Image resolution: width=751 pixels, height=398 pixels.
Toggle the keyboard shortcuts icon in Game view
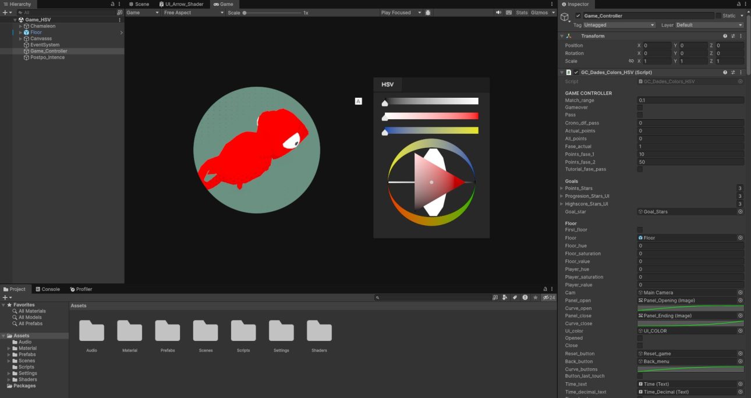point(509,12)
